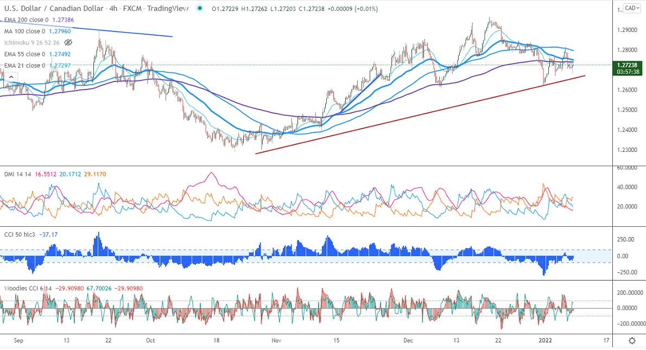Click the 1.29000 price axis label
Image resolution: width=646 pixels, height=350 pixels.
pos(627,30)
